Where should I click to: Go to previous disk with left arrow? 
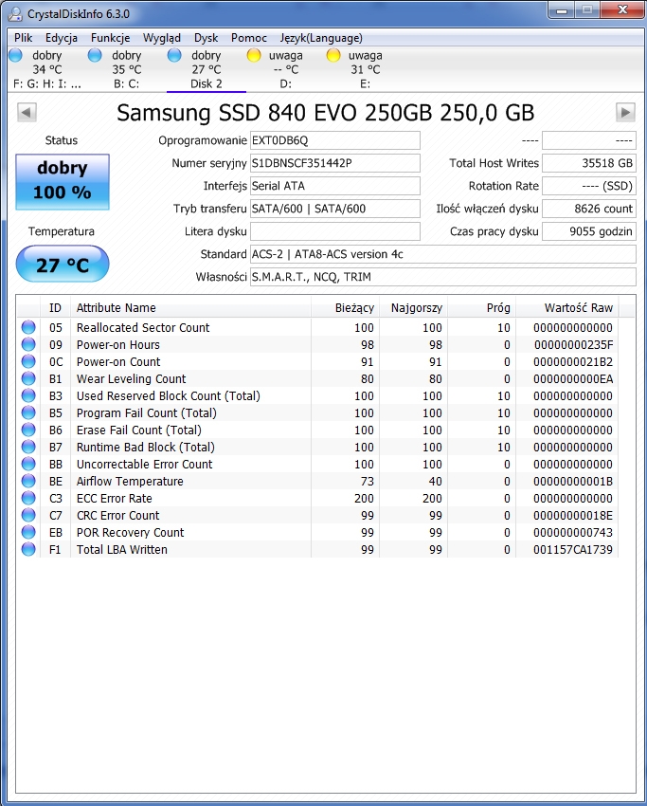coord(27,112)
